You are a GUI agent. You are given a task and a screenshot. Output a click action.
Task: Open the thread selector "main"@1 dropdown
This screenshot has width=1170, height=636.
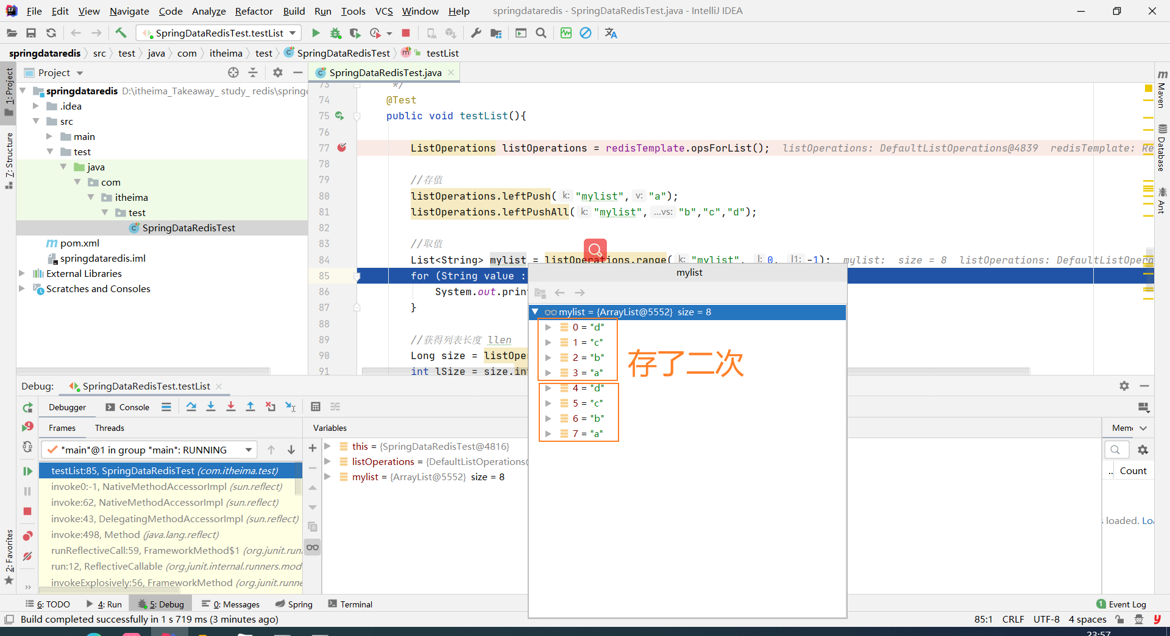pos(149,450)
